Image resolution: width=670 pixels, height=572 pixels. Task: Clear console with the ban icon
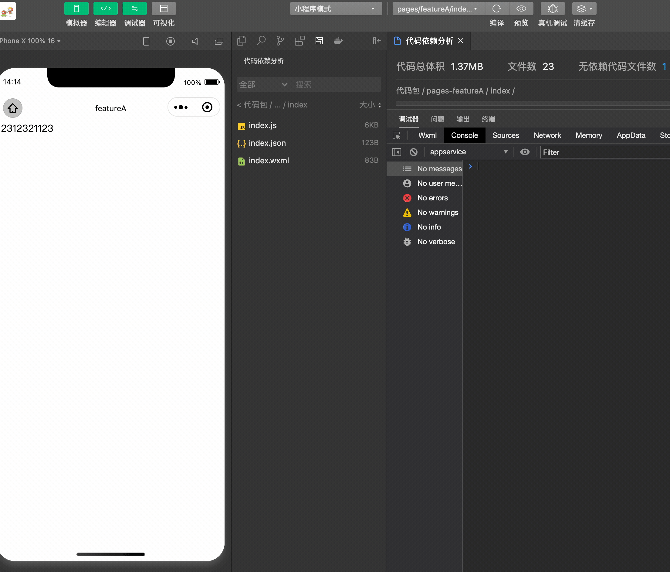coord(413,152)
